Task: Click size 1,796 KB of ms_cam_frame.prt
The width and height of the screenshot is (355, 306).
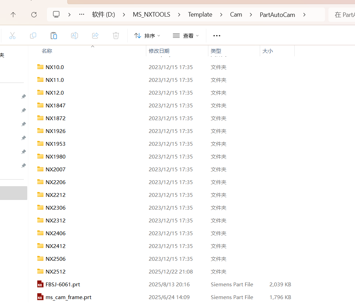Action: coord(280,297)
